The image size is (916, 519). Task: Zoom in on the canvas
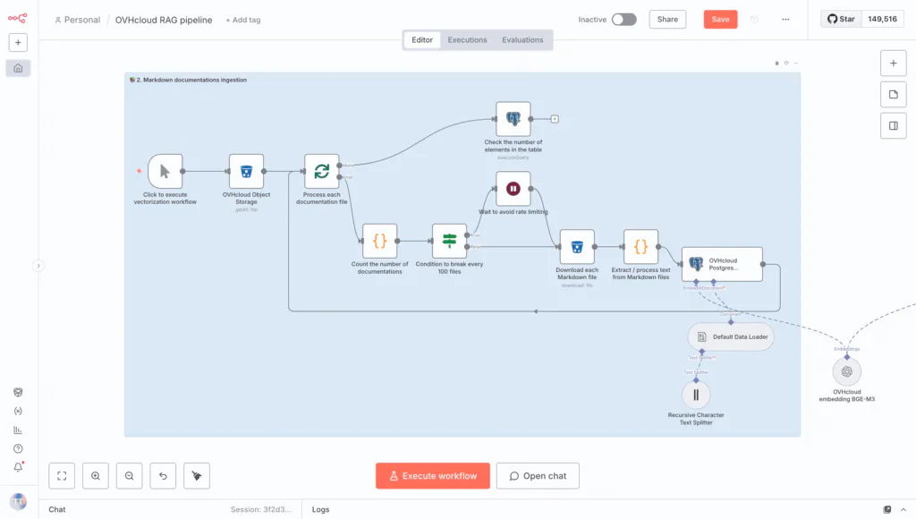(x=95, y=476)
